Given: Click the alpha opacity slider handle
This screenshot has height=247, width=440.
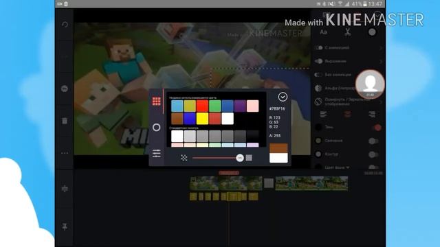Looking at the screenshot, I should tap(240, 158).
